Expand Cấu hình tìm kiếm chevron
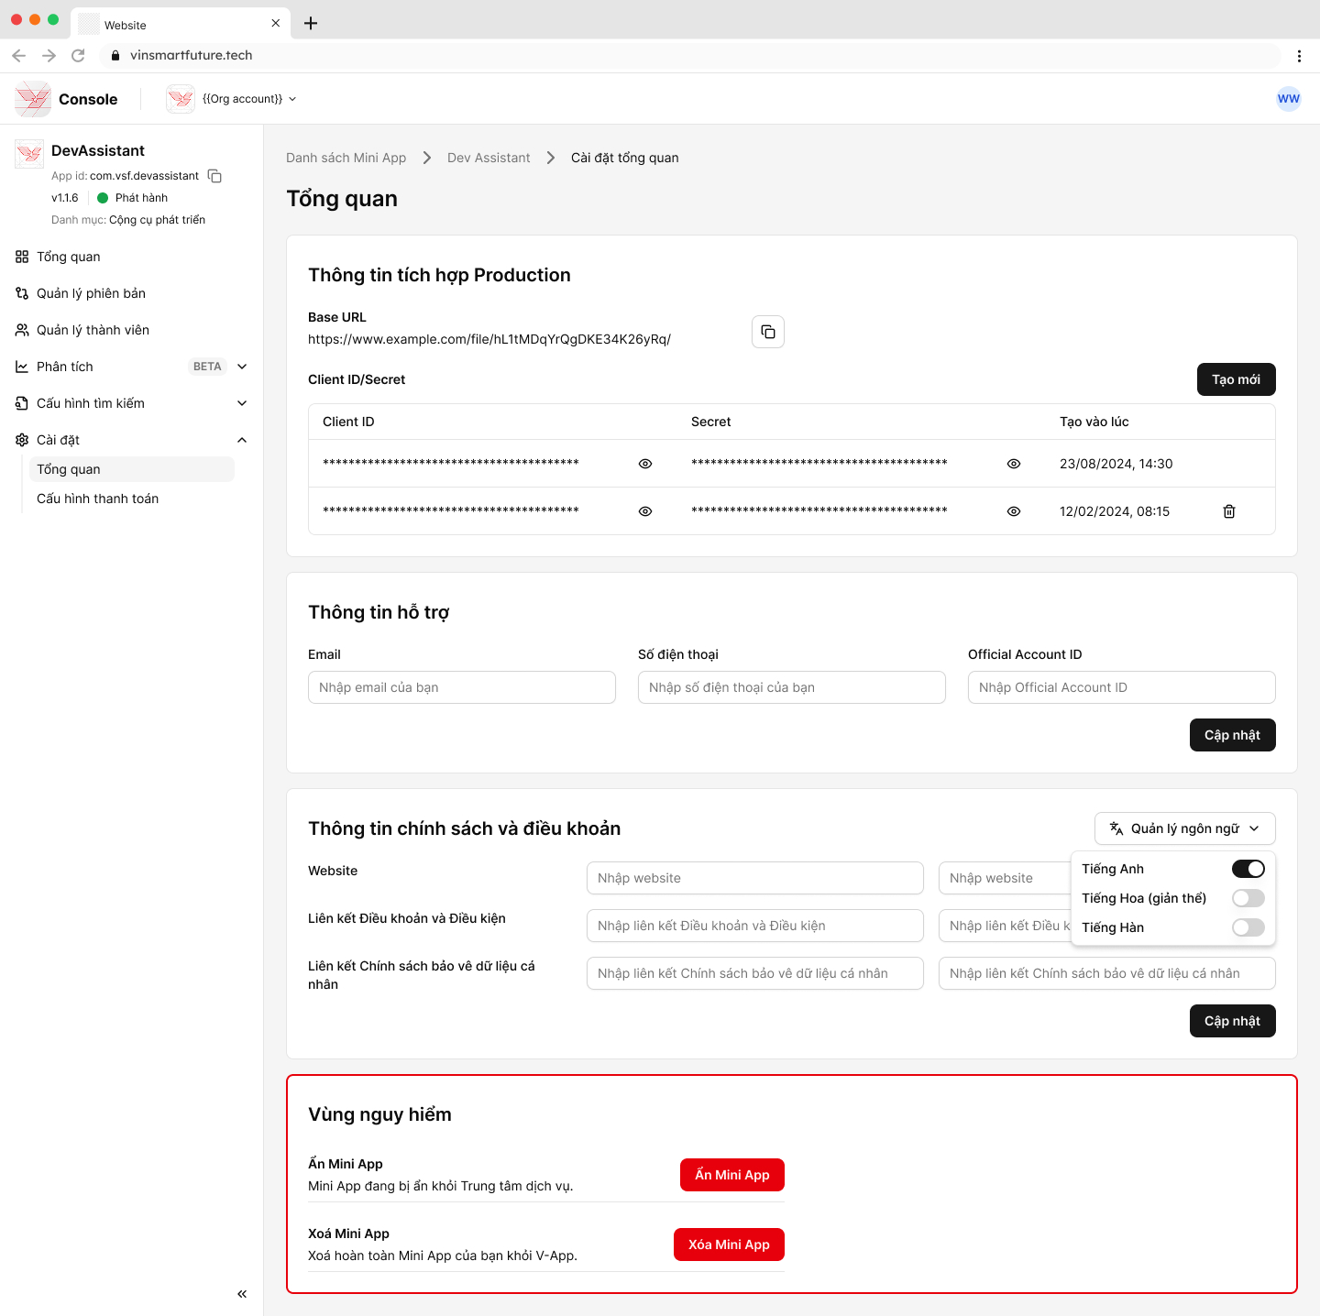The height and width of the screenshot is (1316, 1320). point(242,403)
